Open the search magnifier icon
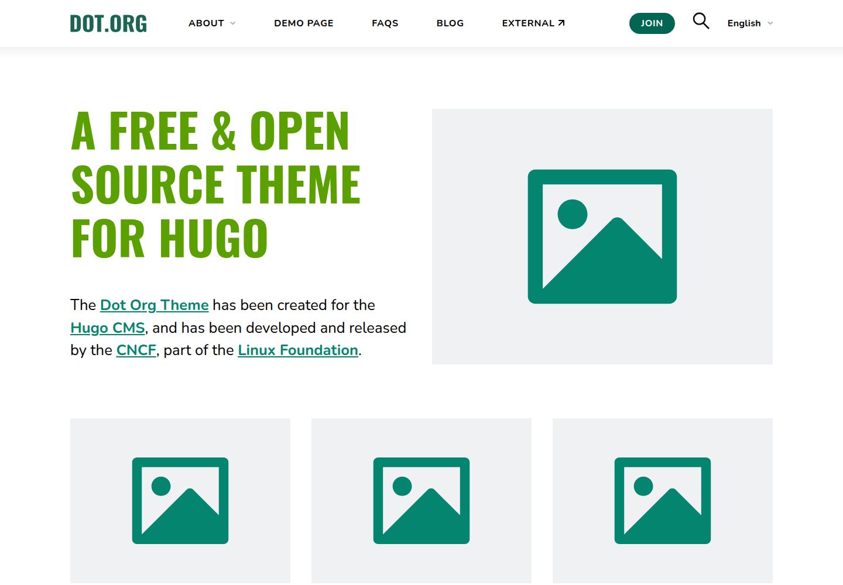 click(x=701, y=22)
